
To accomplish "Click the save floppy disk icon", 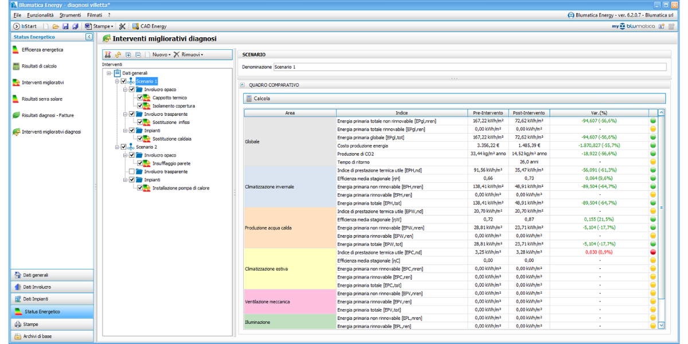I will click(65, 26).
